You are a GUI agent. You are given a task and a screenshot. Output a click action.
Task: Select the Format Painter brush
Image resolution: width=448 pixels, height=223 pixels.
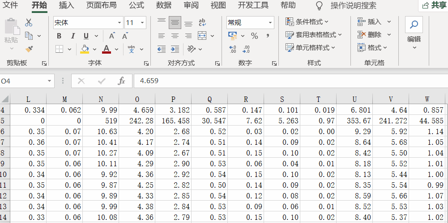[29, 49]
